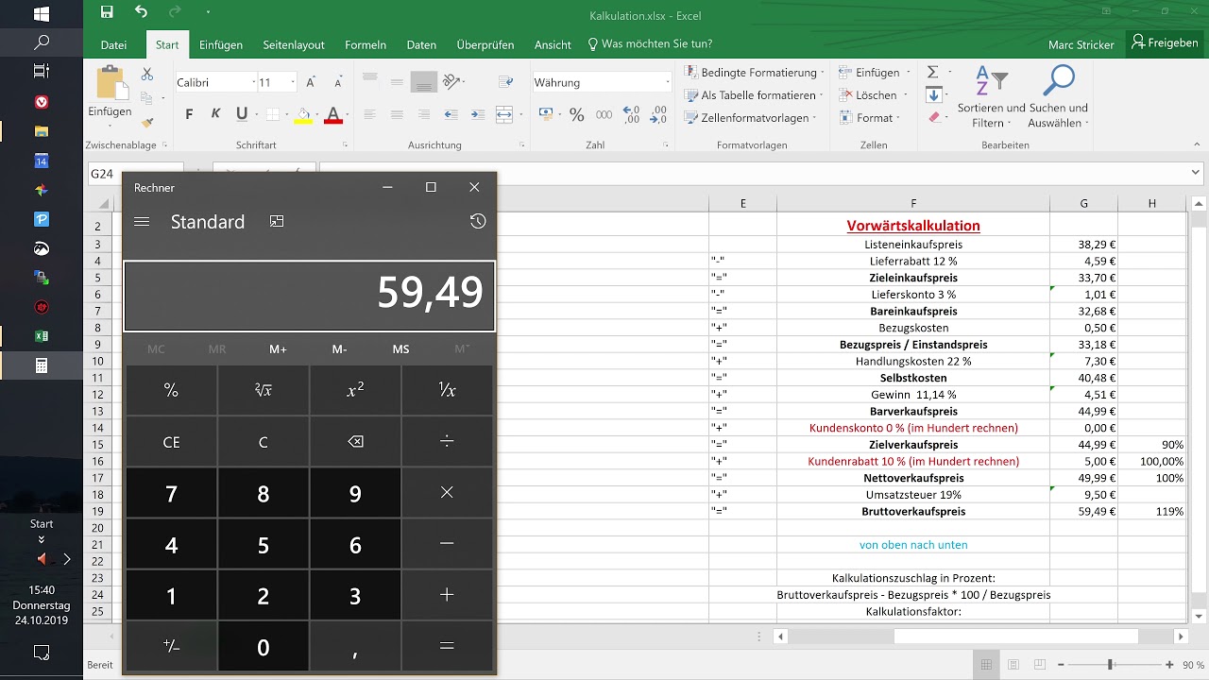
Task: Click the Undo arrow in quick access toolbar
Action: (x=141, y=12)
